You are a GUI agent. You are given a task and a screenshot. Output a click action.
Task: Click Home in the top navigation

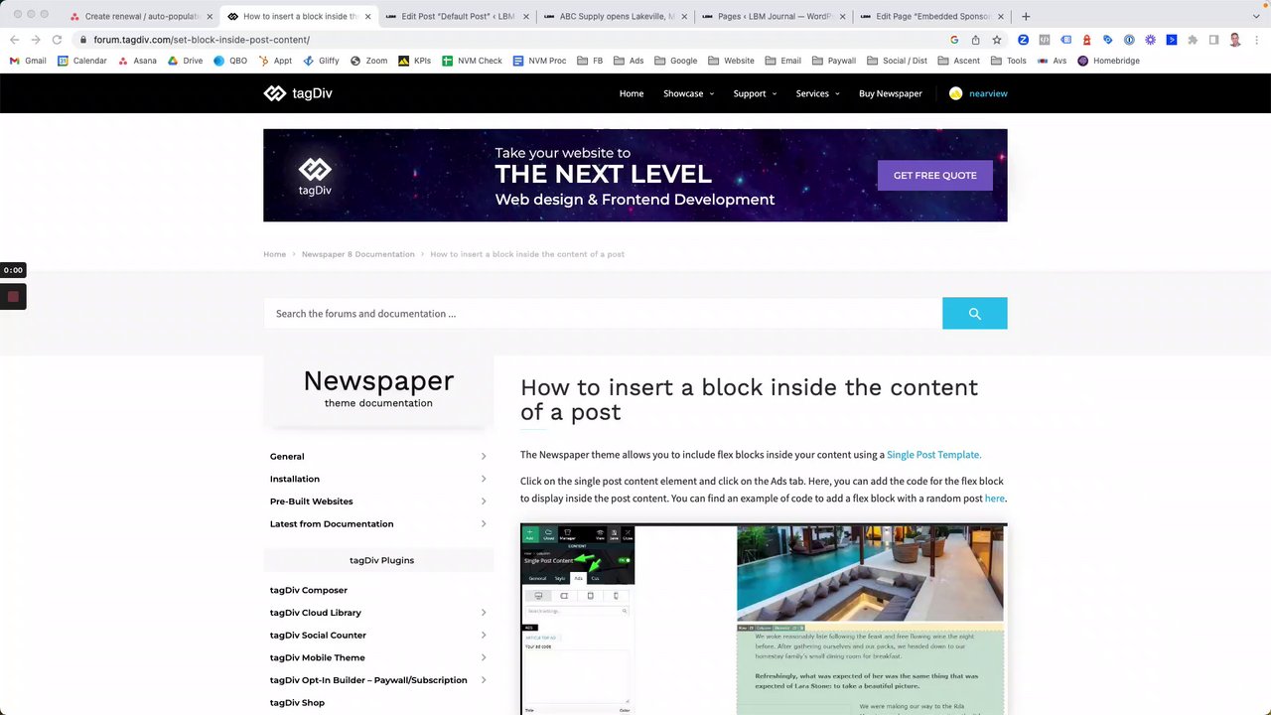click(x=632, y=93)
